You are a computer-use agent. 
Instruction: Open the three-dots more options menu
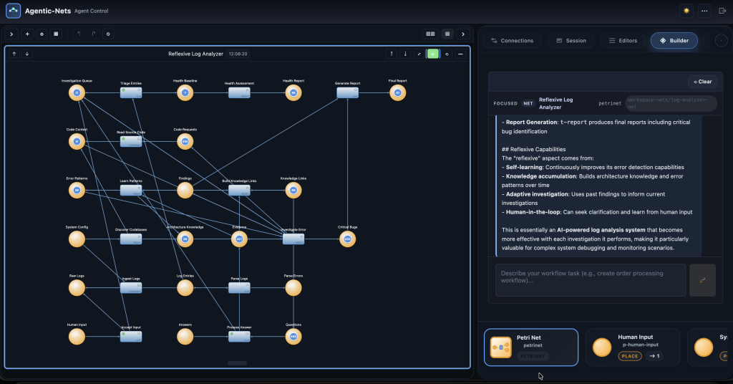tap(704, 11)
